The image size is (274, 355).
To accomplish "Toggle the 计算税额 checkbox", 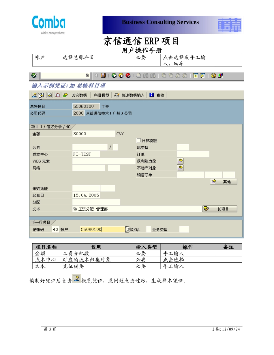I will click(x=139, y=140).
